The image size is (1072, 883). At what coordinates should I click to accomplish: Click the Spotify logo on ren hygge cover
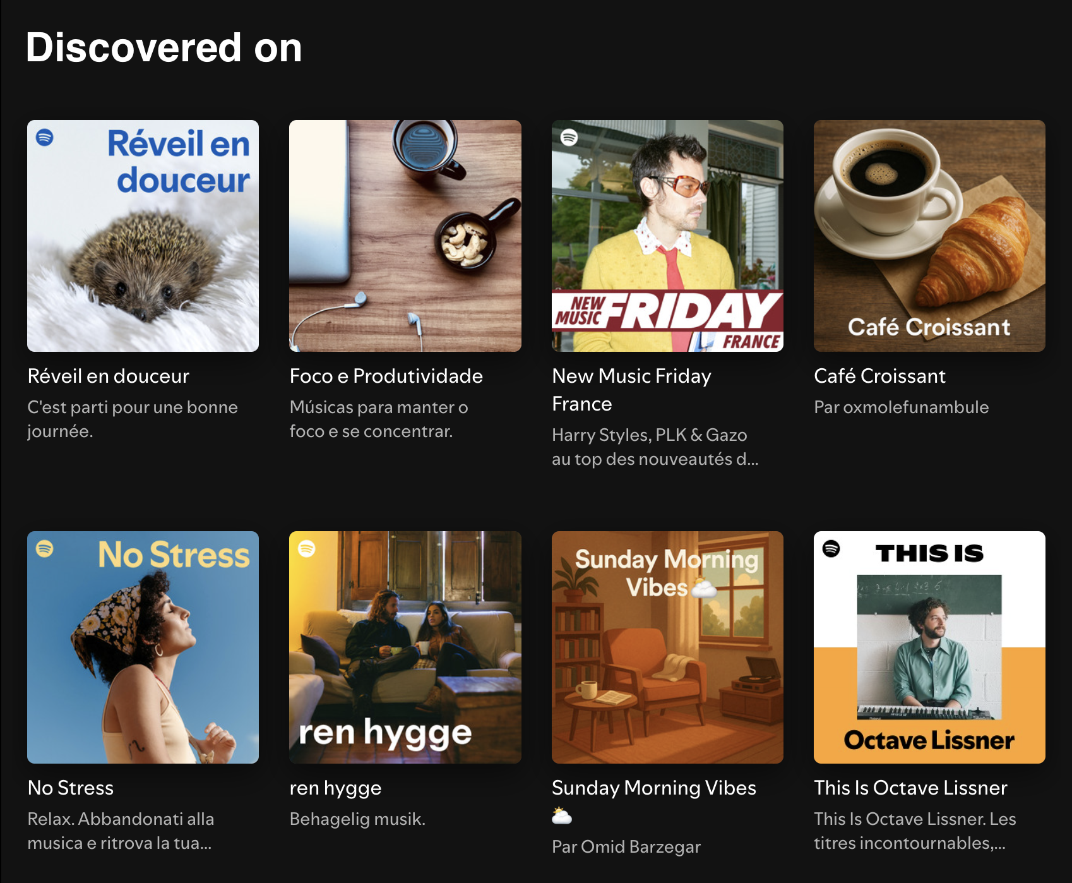coord(307,548)
